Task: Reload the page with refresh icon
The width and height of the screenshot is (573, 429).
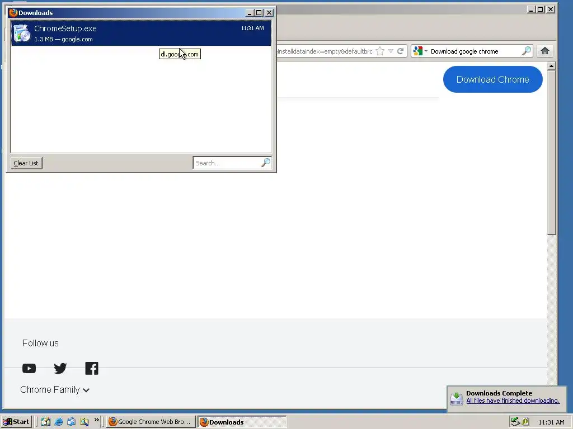Action: [401, 51]
